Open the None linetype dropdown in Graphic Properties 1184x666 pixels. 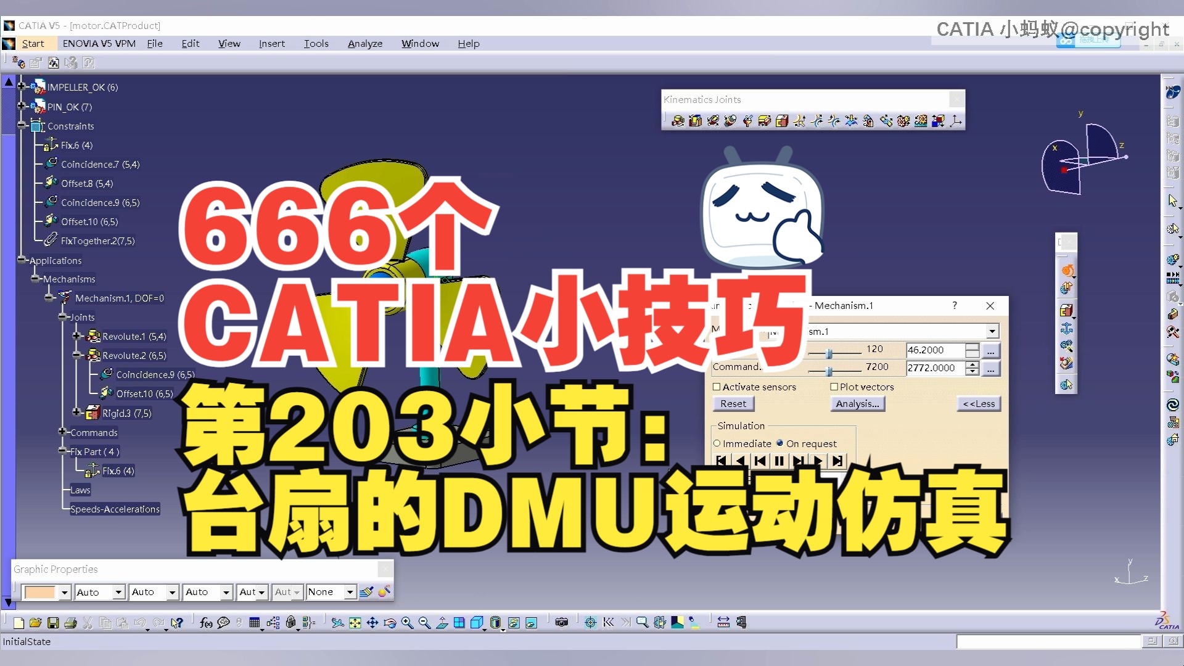(x=350, y=591)
